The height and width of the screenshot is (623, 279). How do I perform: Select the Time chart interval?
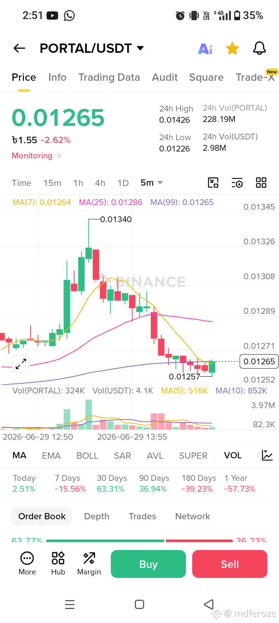(21, 183)
